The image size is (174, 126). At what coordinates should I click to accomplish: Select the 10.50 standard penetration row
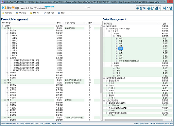click(26, 70)
